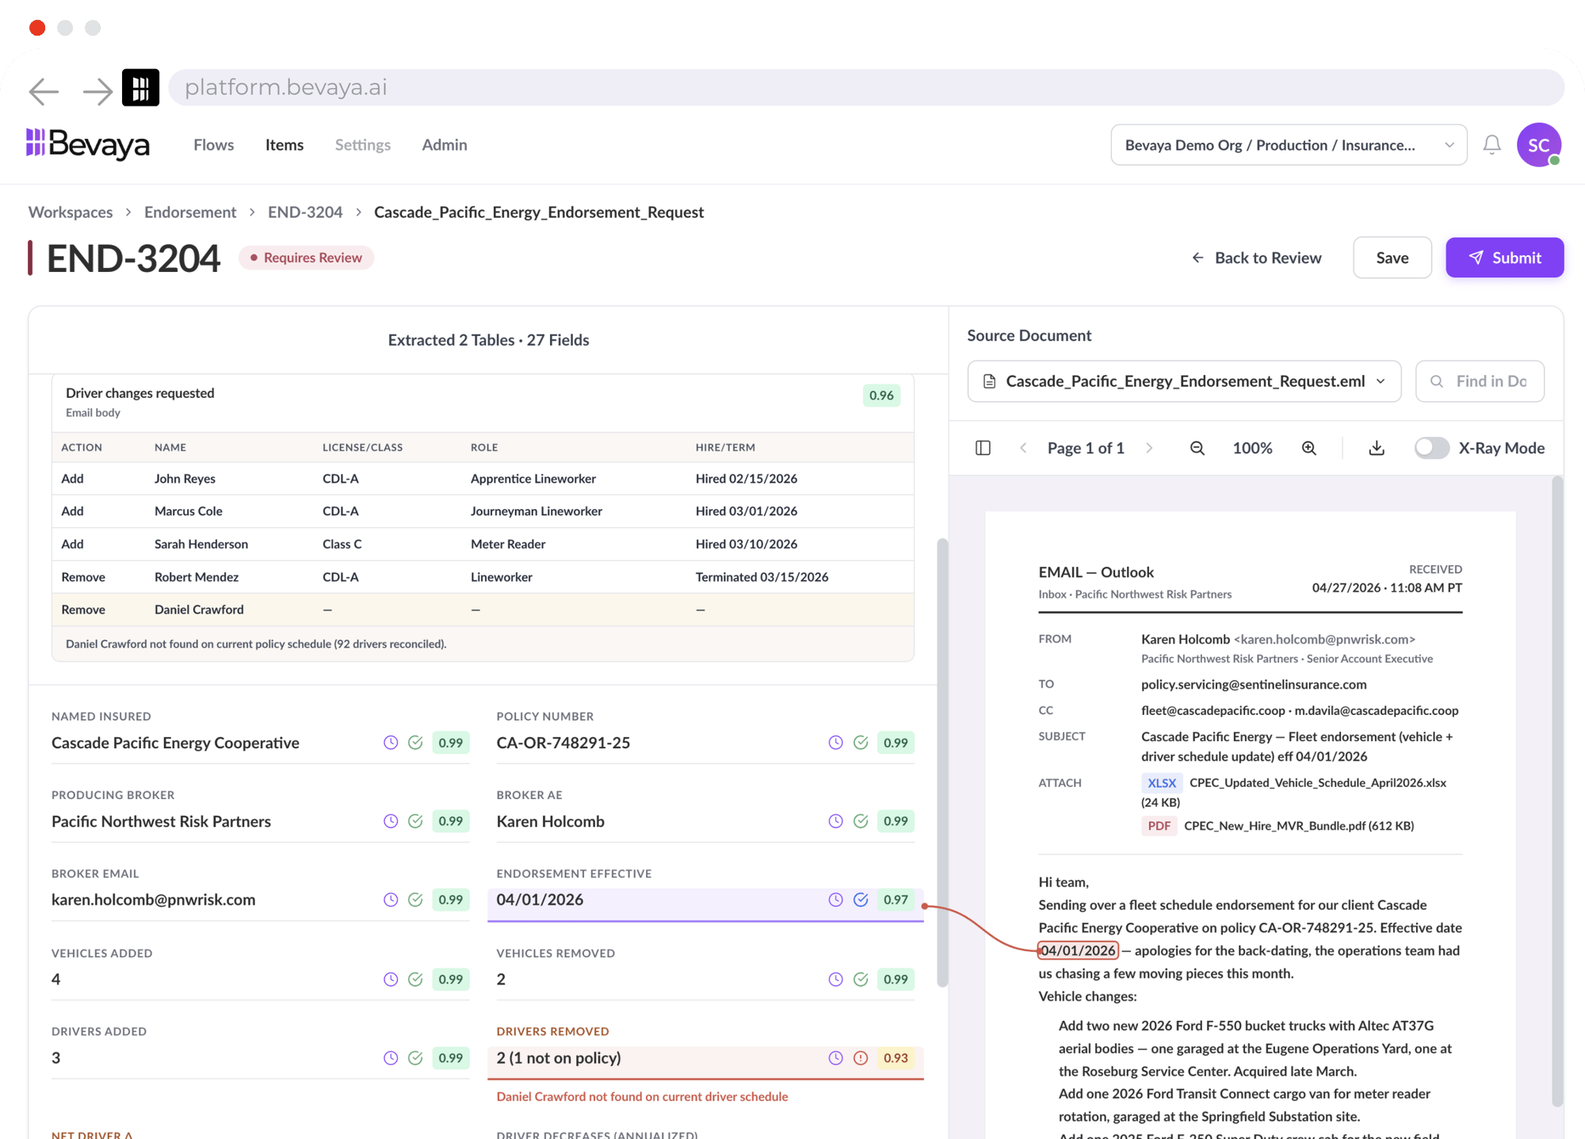View history for Vehicles Added field

coord(391,979)
